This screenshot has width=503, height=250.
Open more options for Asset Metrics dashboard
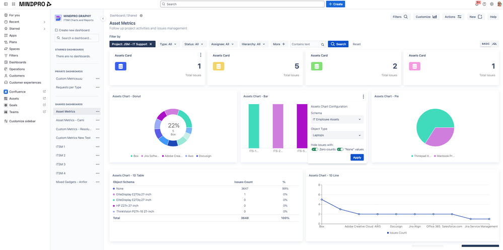click(x=98, y=112)
